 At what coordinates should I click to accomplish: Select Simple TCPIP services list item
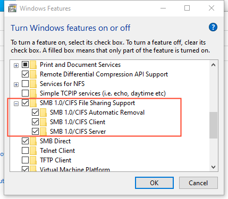103,93
